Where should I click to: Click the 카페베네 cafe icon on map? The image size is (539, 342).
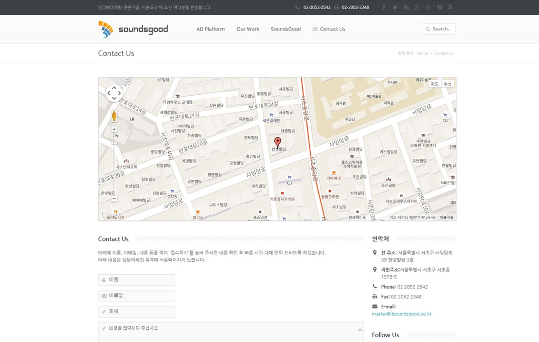pos(333,173)
